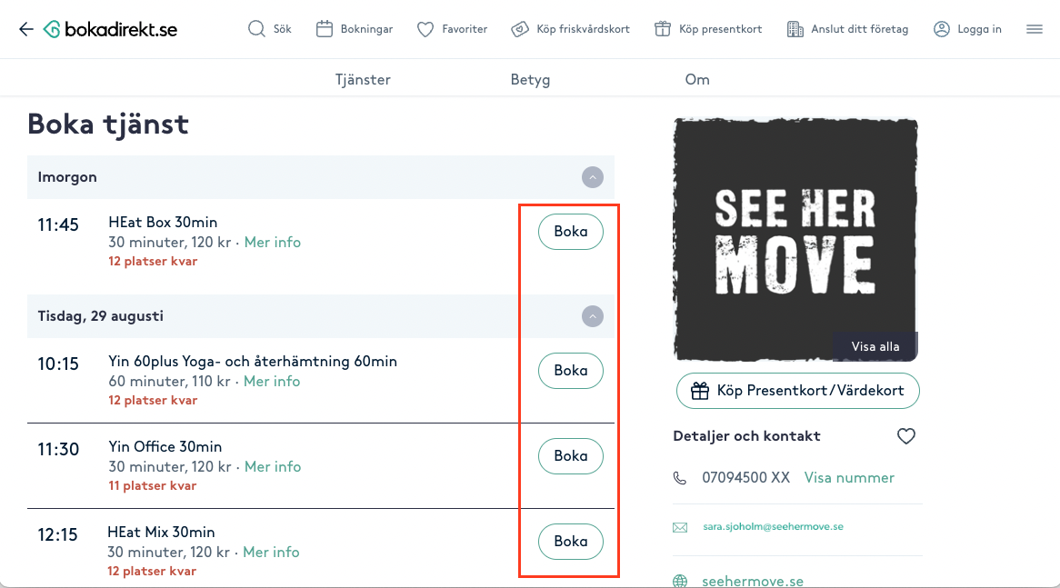Open Mer info for Yin Office 30min
This screenshot has width=1060, height=588.
[x=273, y=466]
